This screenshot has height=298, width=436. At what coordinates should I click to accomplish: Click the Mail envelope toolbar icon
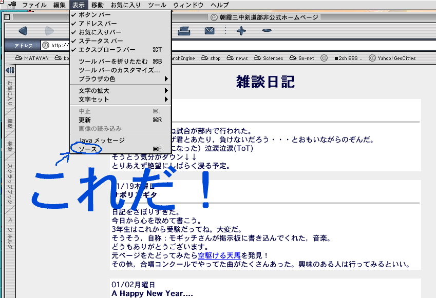[210, 31]
